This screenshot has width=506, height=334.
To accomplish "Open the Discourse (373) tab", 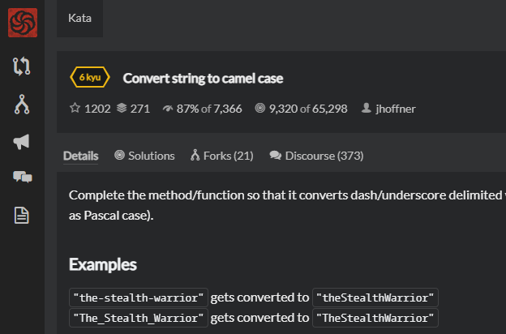I will point(316,156).
